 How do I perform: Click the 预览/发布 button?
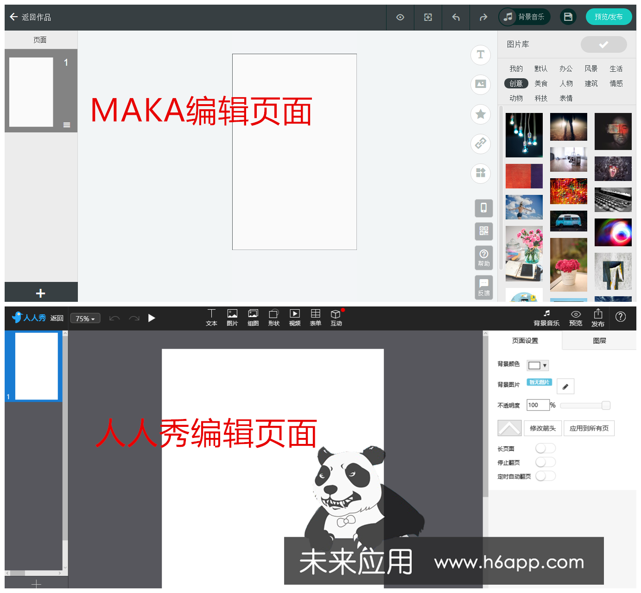(609, 17)
